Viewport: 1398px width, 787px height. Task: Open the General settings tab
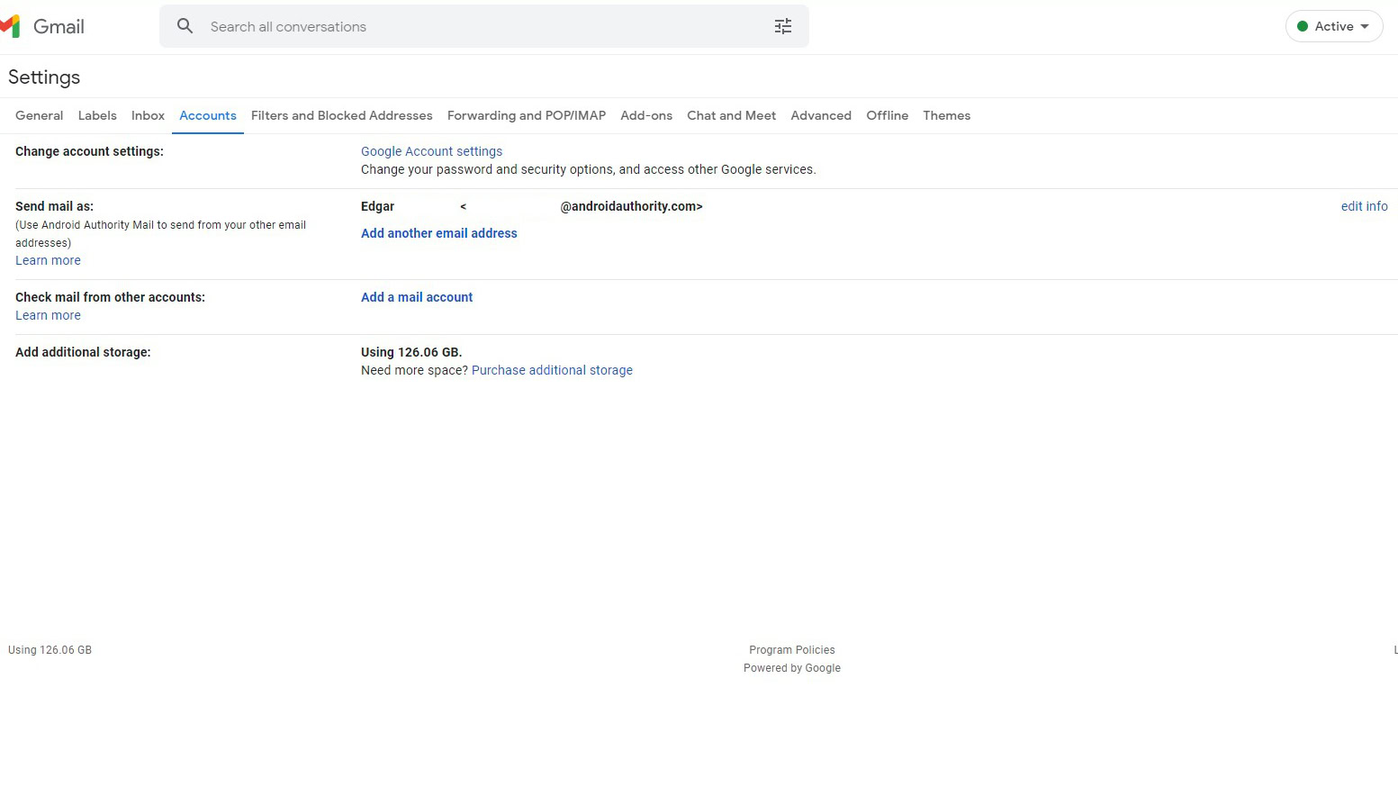coord(40,115)
